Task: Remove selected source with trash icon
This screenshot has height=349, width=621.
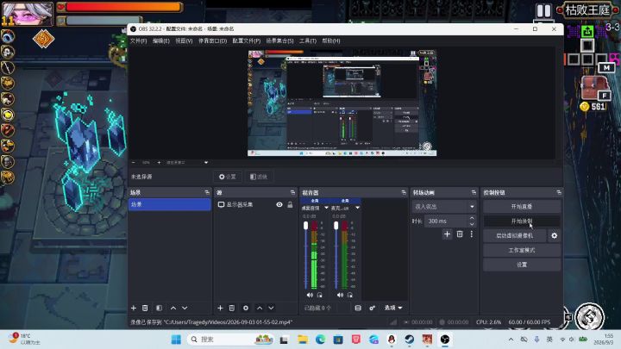Action: (232, 308)
